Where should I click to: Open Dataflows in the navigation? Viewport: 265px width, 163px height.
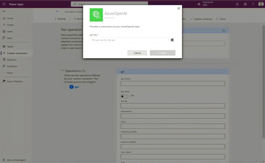pos(12,66)
